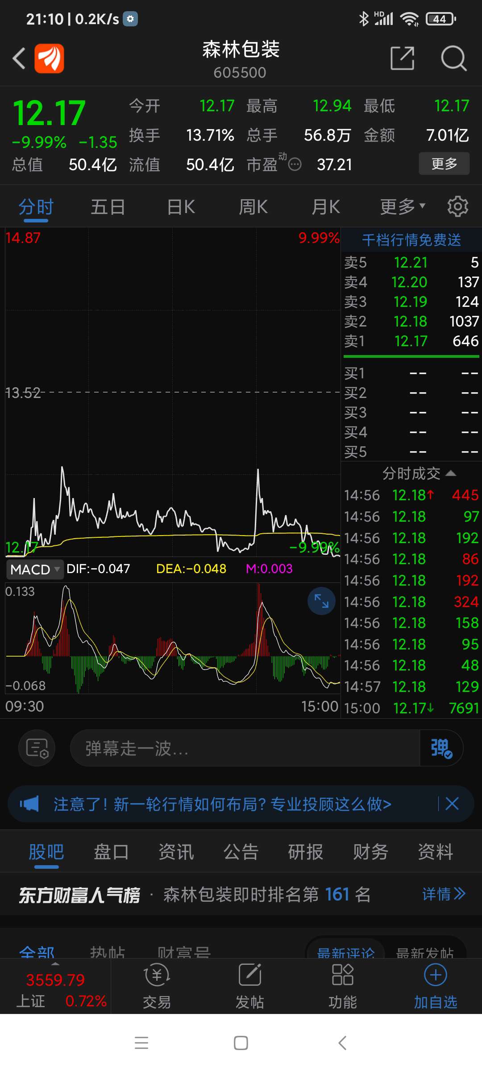Screen dimensions: 482x1072
Task: Expand the 上证 index bar arrow
Action: pos(55,964)
